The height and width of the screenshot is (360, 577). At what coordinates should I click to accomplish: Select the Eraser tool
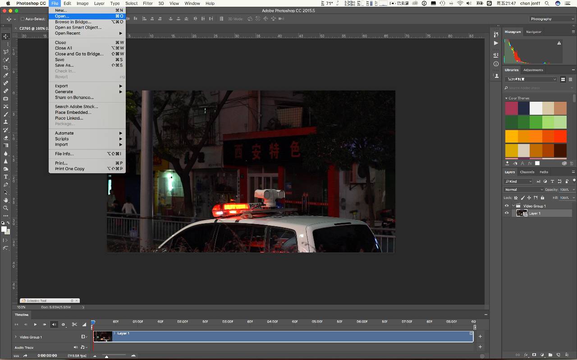point(6,138)
